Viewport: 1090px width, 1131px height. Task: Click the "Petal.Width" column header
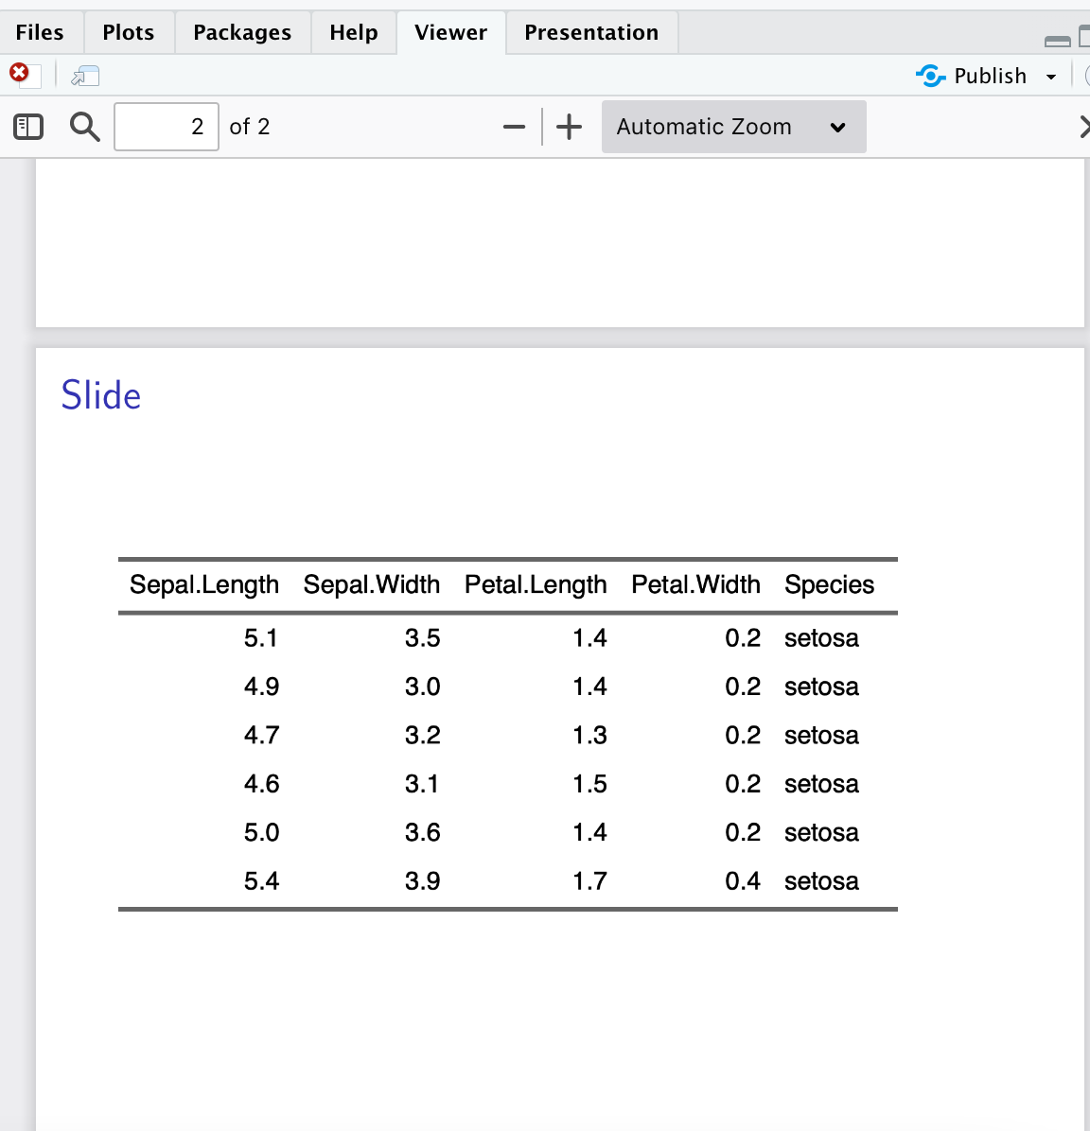pyautogui.click(x=695, y=585)
